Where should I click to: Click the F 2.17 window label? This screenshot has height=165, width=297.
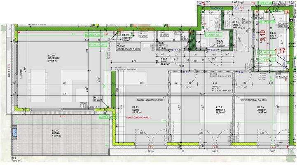tap(151, 147)
